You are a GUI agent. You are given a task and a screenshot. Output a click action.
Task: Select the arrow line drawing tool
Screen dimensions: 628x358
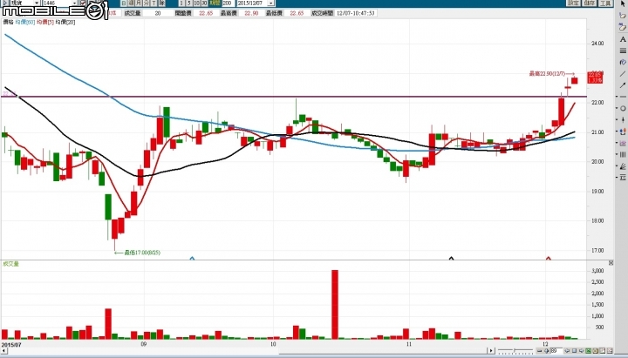623,85
